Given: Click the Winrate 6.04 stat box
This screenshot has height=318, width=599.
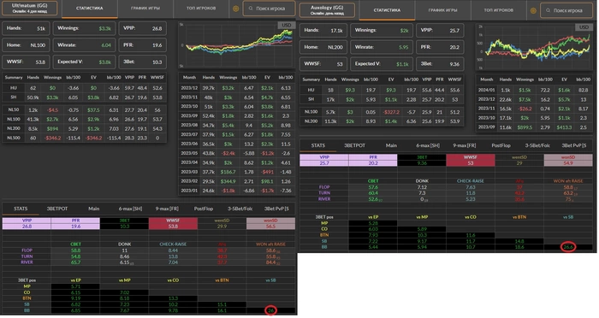Looking at the screenshot, I should (x=84, y=45).
